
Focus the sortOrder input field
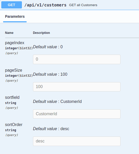point(77,141)
